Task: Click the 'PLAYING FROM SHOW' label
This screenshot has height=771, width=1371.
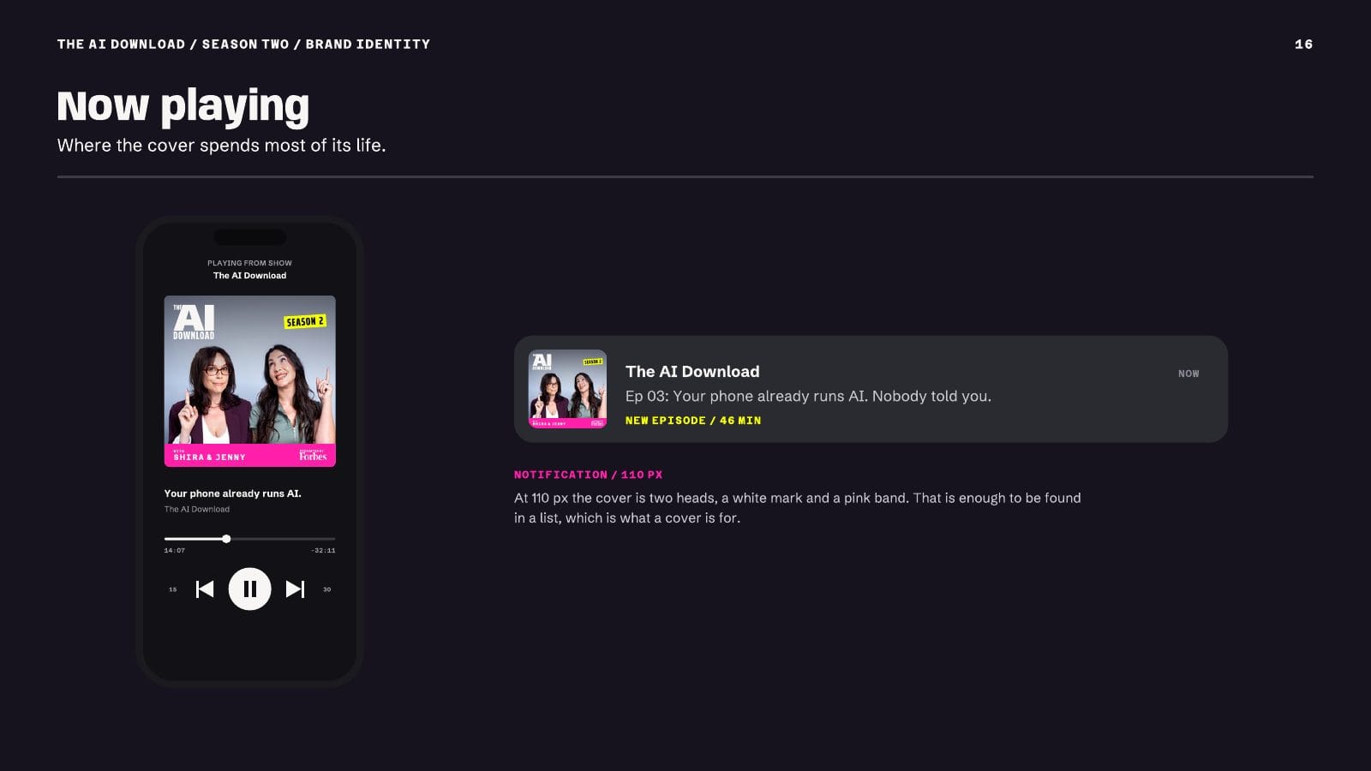Action: point(249,263)
